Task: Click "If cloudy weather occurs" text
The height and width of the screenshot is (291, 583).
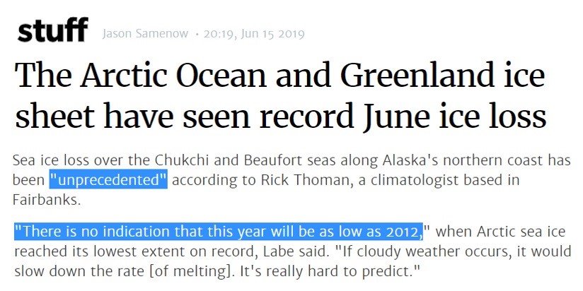Action: click(x=422, y=251)
